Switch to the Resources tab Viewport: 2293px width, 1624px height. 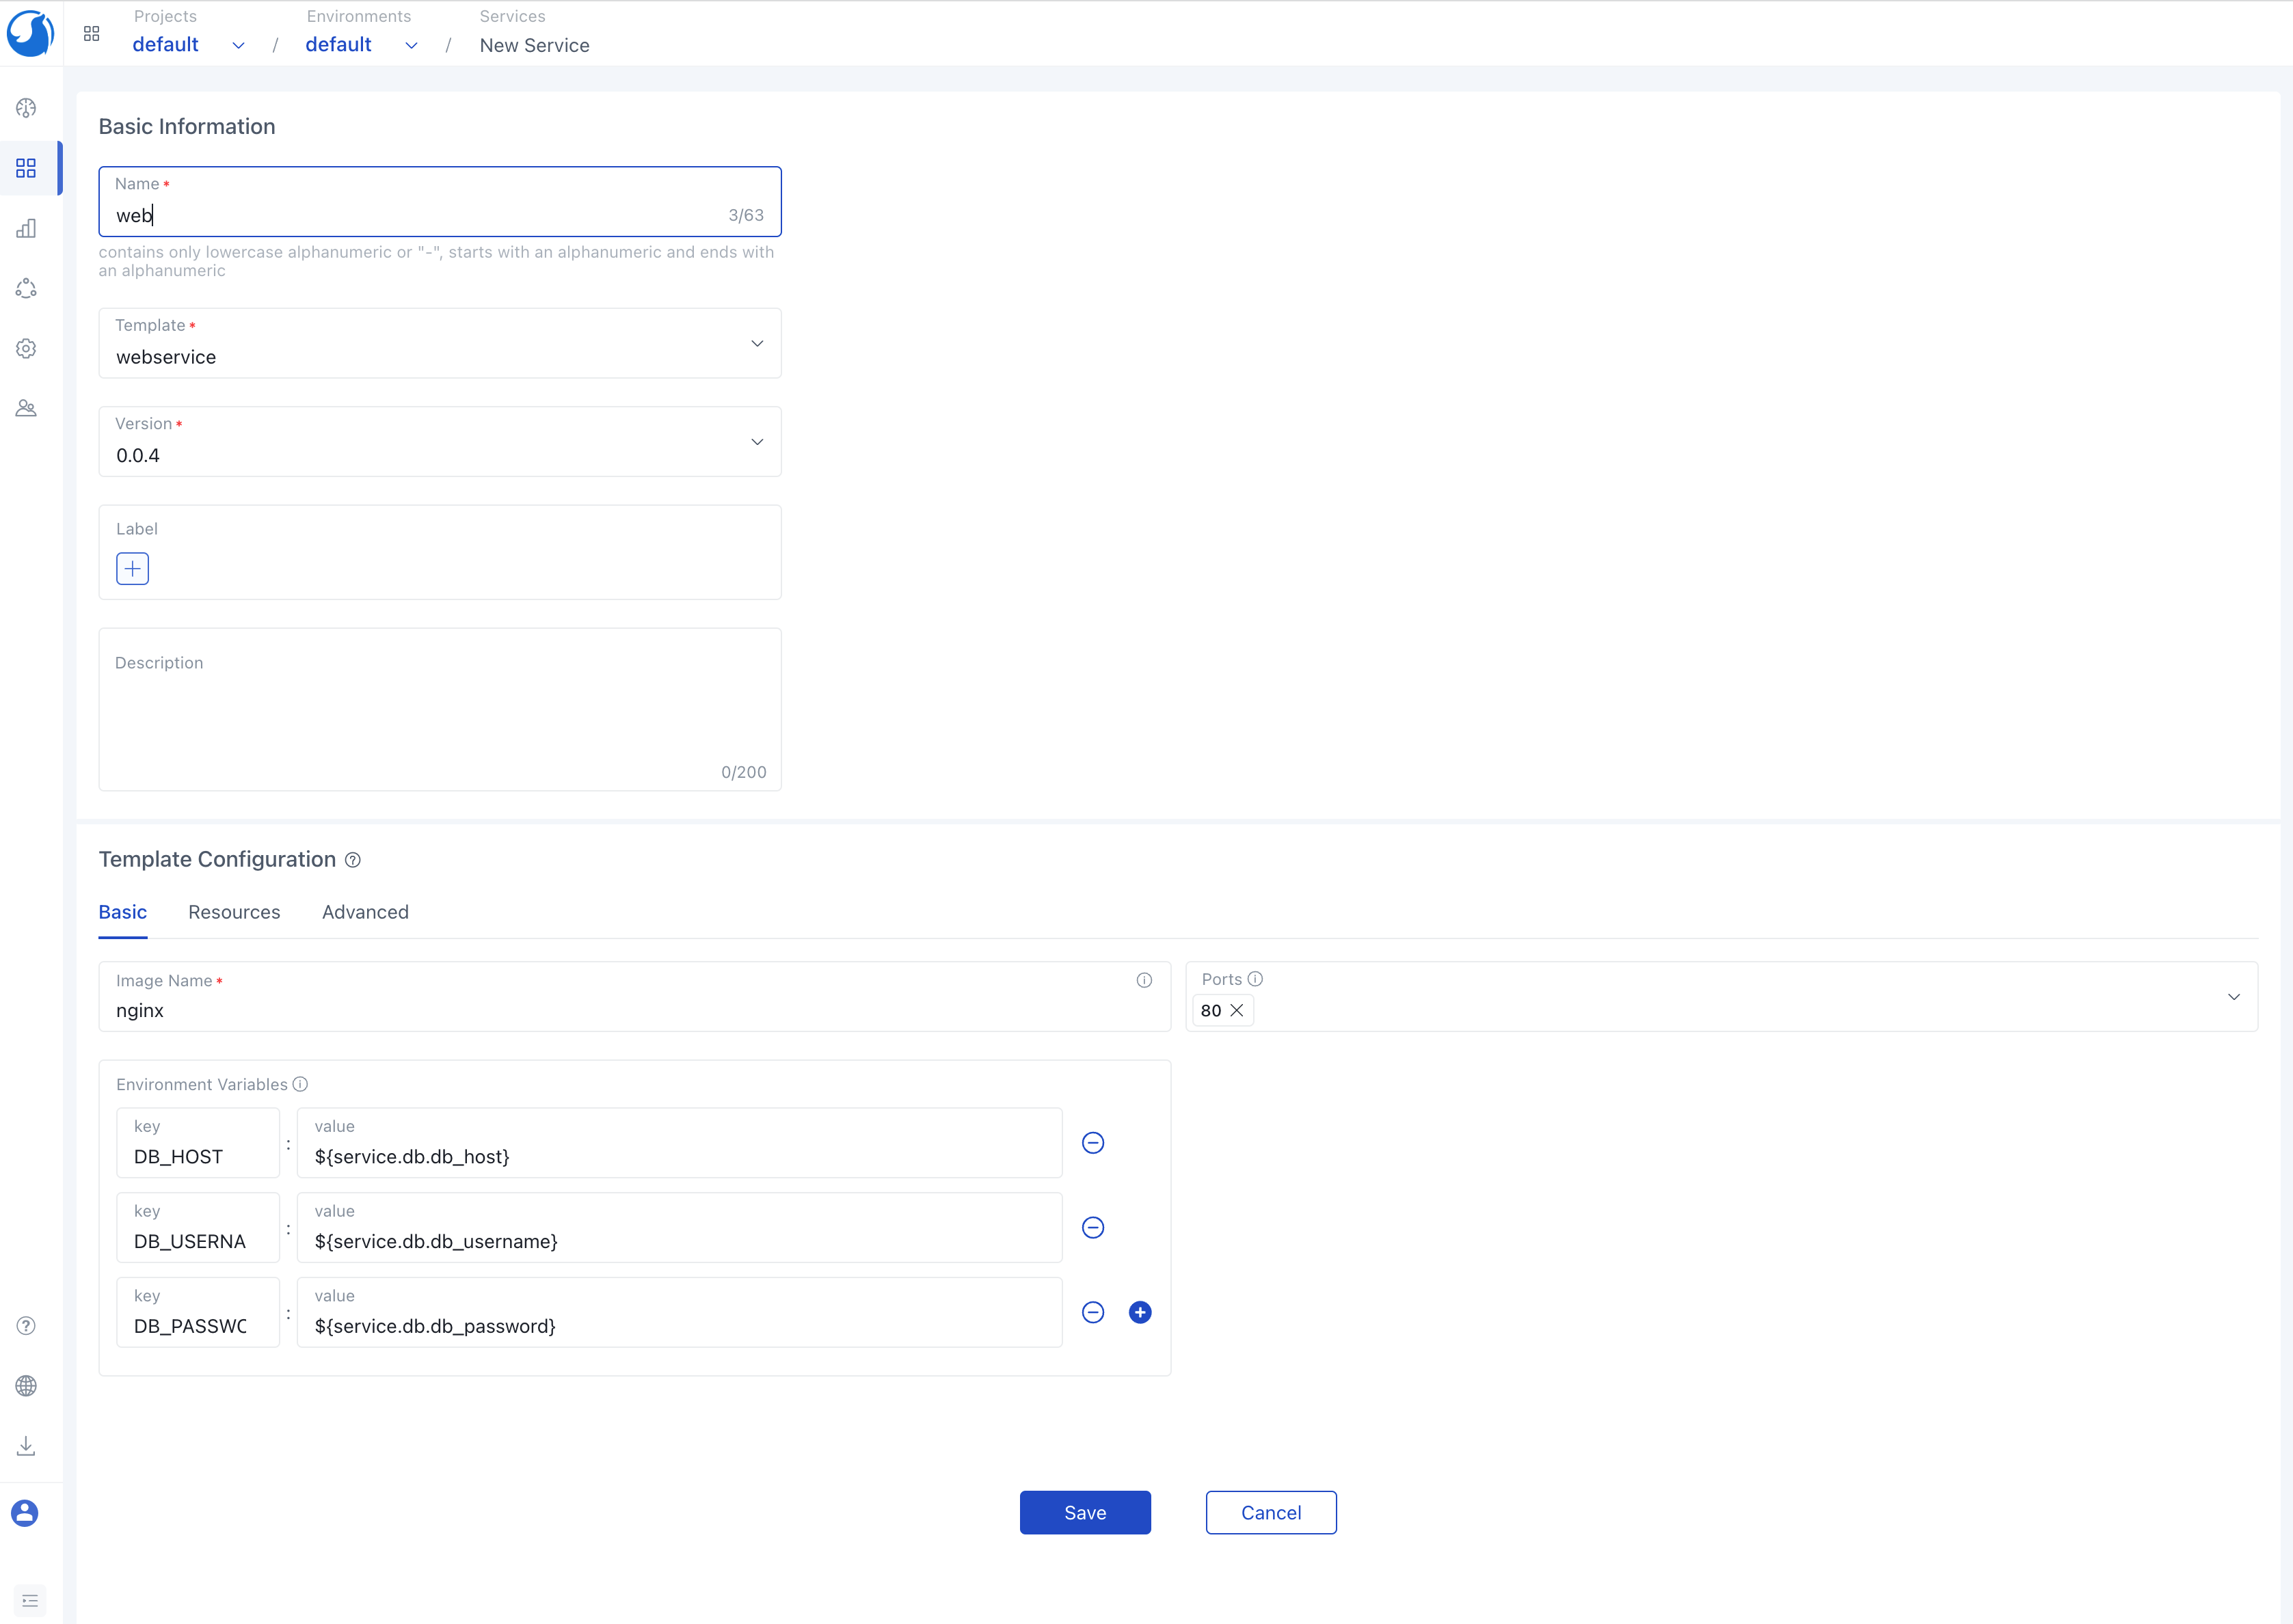tap(234, 912)
